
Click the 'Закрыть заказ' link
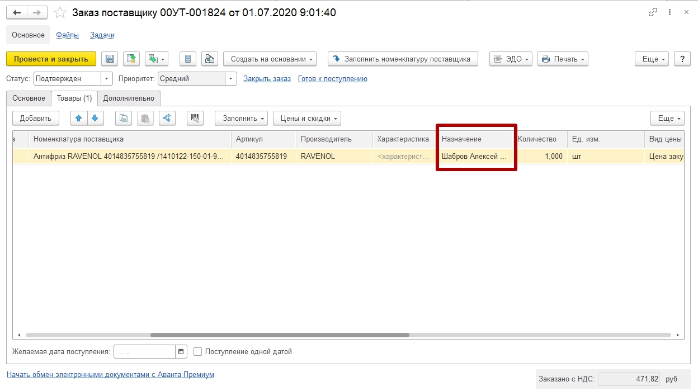[x=267, y=79]
